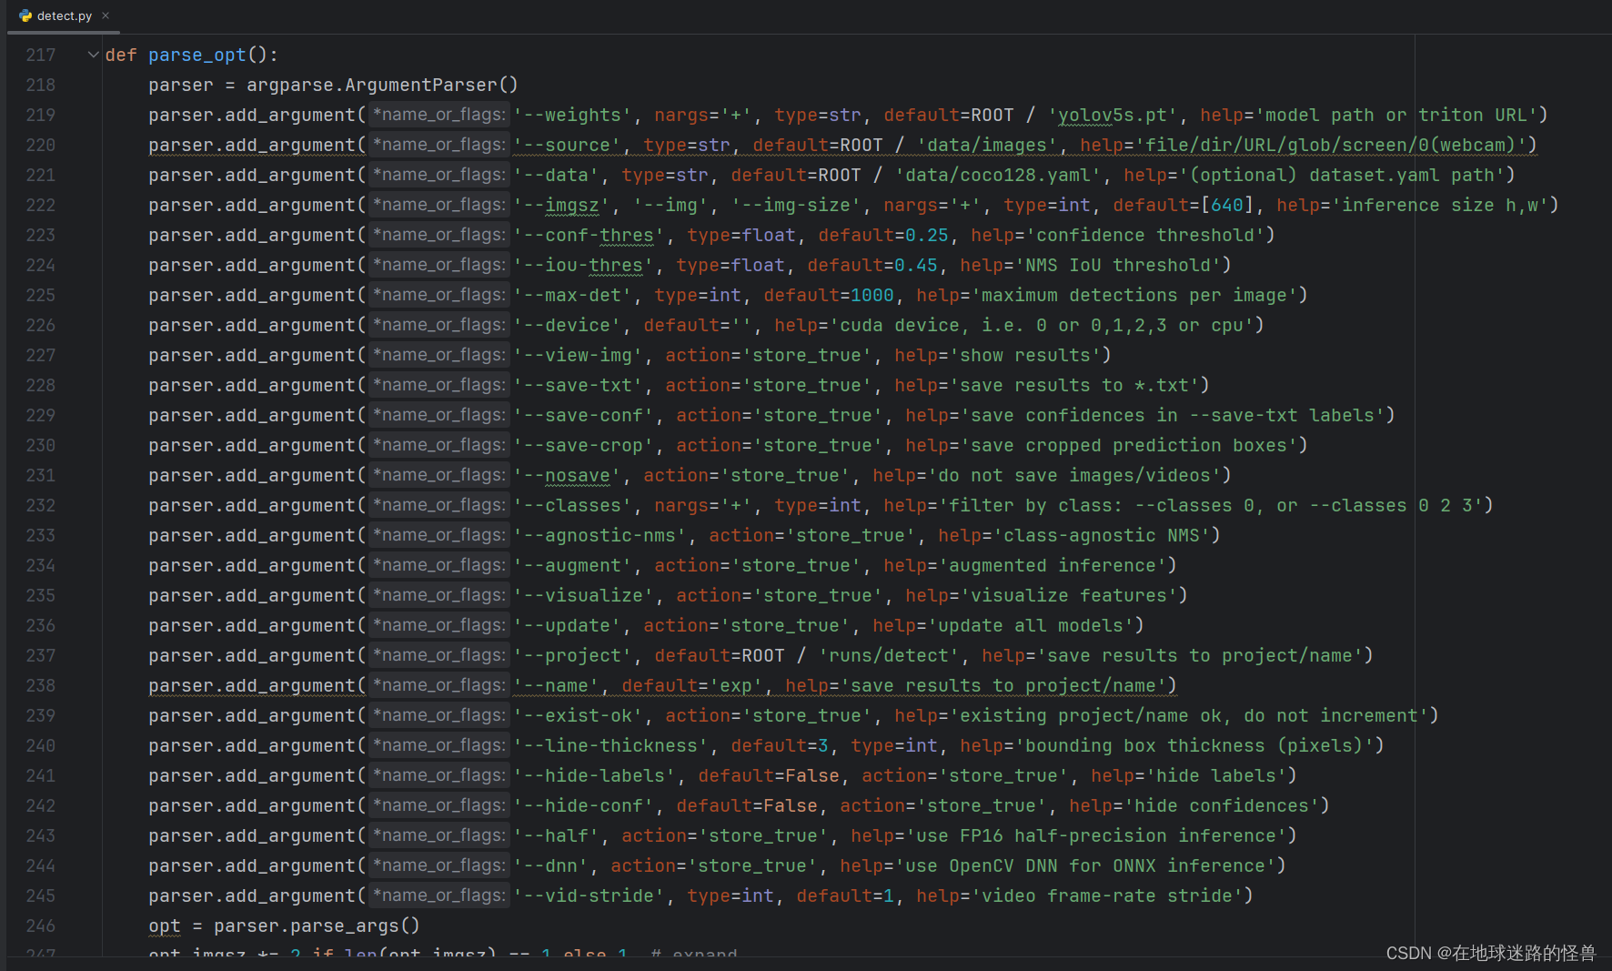Click parser.parse_args() call on line 246
This screenshot has width=1612, height=971.
(x=317, y=925)
